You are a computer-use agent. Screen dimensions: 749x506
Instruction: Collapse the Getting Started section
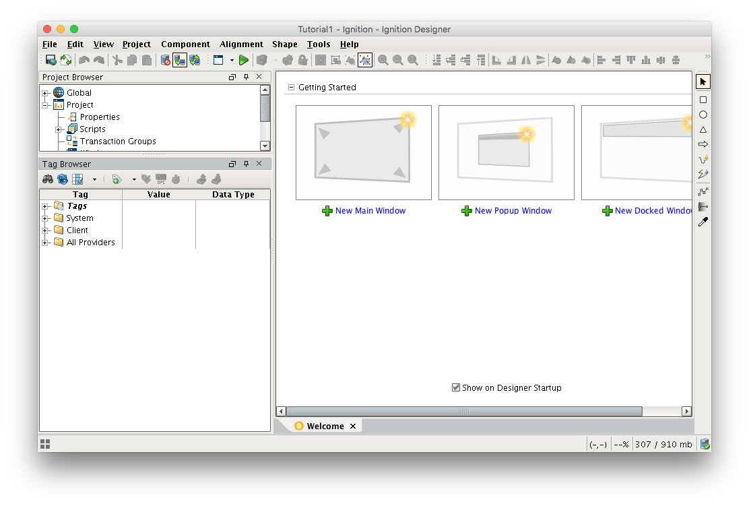coord(292,88)
